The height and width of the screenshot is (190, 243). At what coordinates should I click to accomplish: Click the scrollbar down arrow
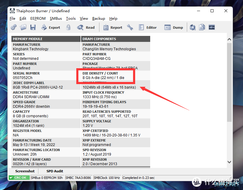pos(229,162)
